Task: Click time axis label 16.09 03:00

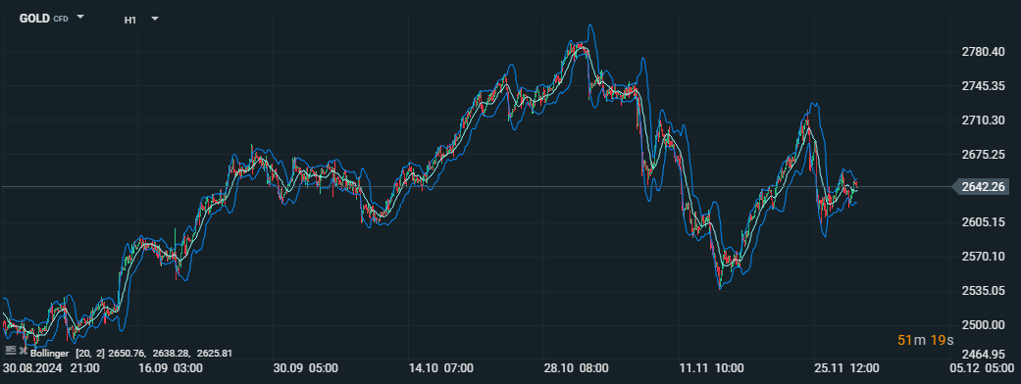Action: pos(171,368)
